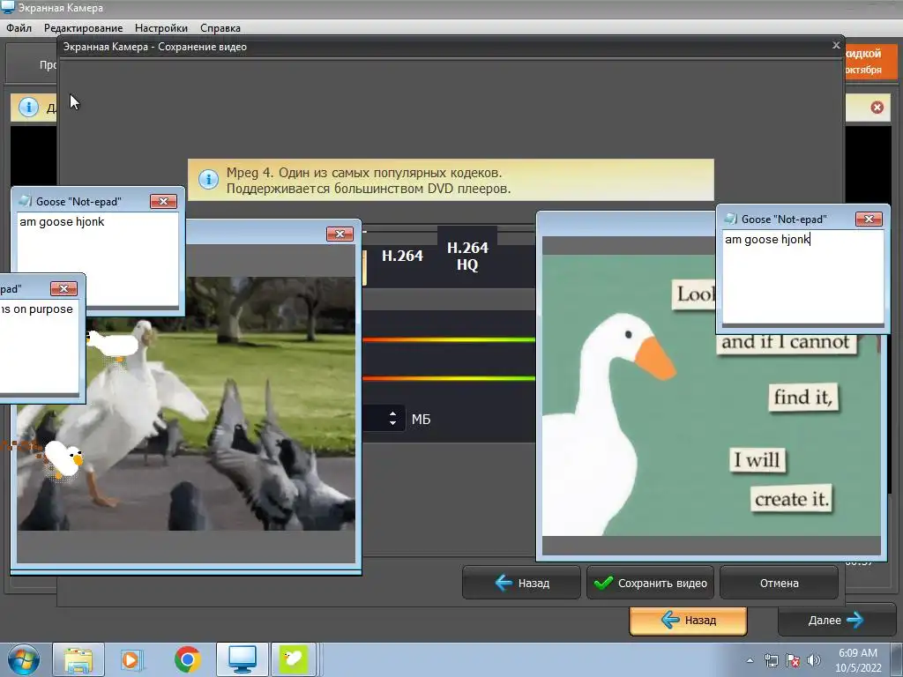Click the goose poem meme image
Image resolution: width=903 pixels, height=677 pixels.
coord(712,395)
